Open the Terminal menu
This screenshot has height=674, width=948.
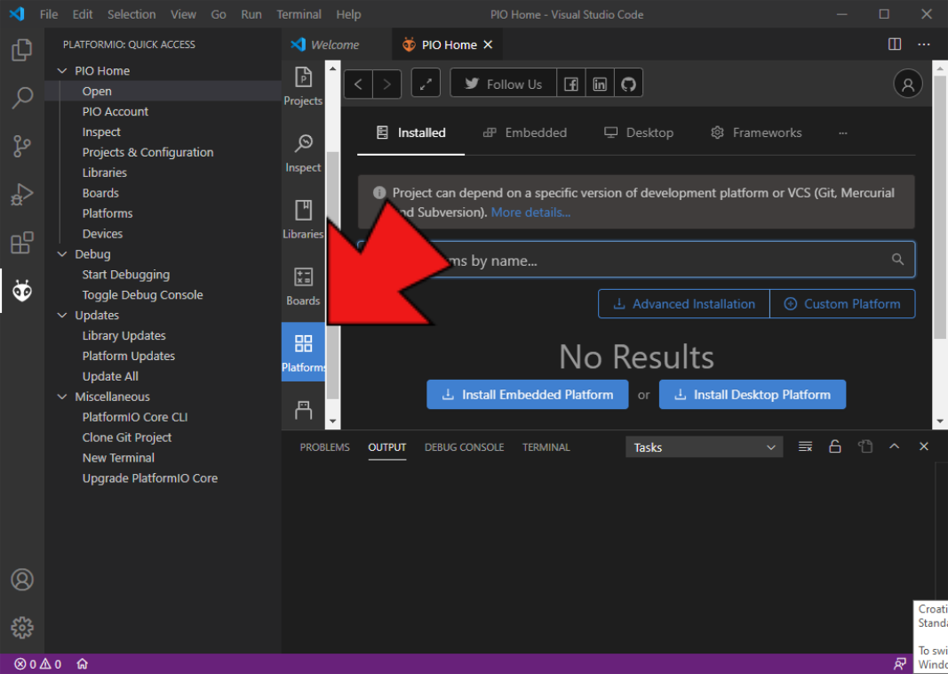(x=299, y=14)
